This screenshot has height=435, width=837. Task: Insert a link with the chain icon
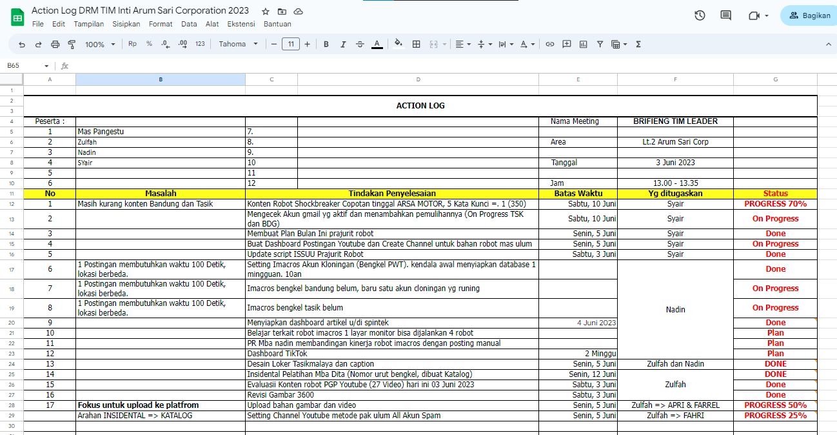550,44
